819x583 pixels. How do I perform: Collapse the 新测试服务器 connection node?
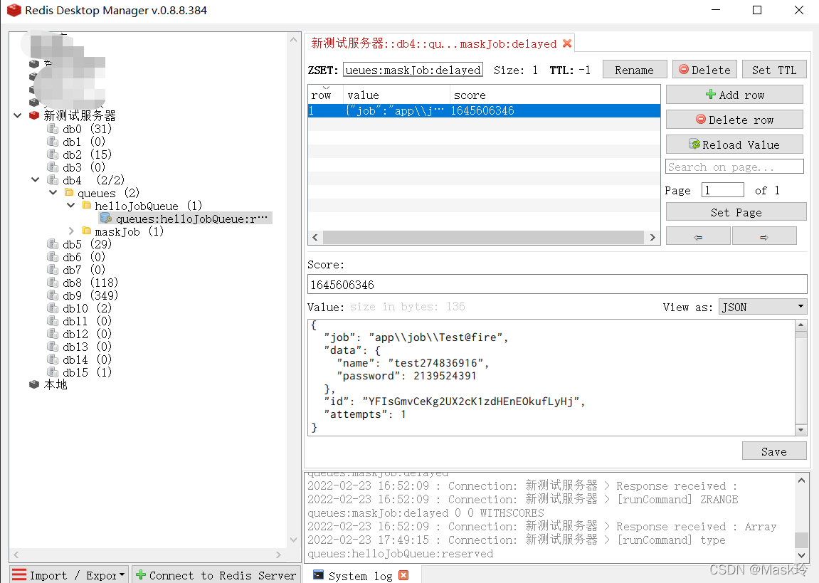point(17,115)
